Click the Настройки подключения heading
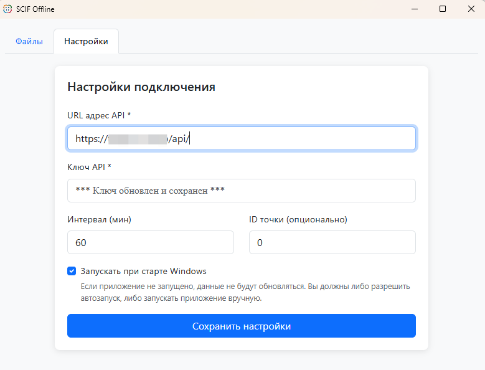 (141, 87)
